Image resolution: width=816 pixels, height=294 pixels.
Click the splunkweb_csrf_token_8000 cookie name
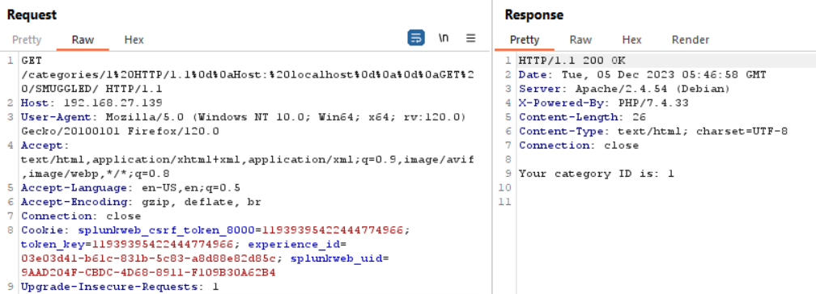point(166,230)
